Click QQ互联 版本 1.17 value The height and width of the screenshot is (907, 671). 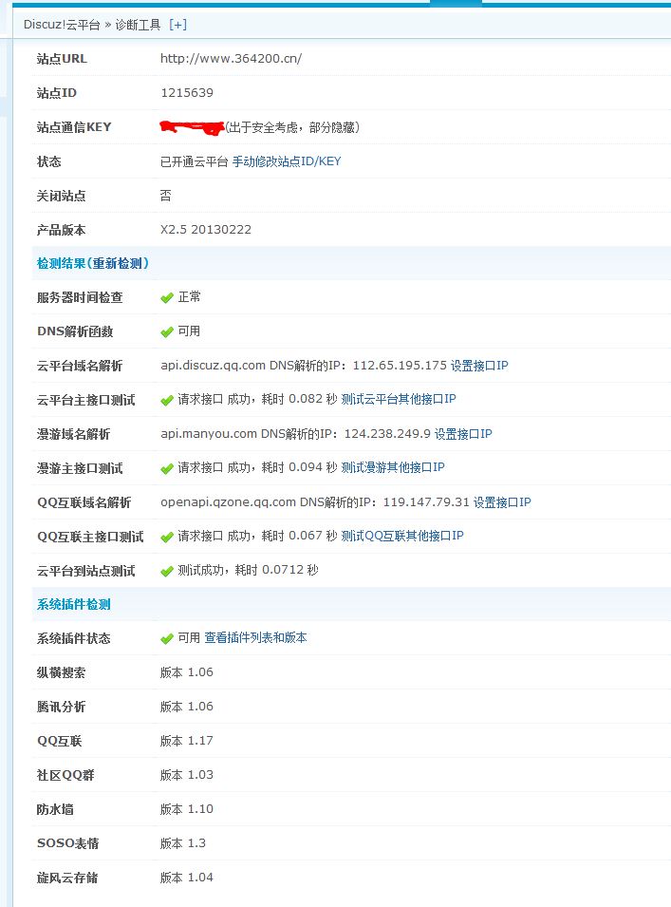(x=187, y=741)
